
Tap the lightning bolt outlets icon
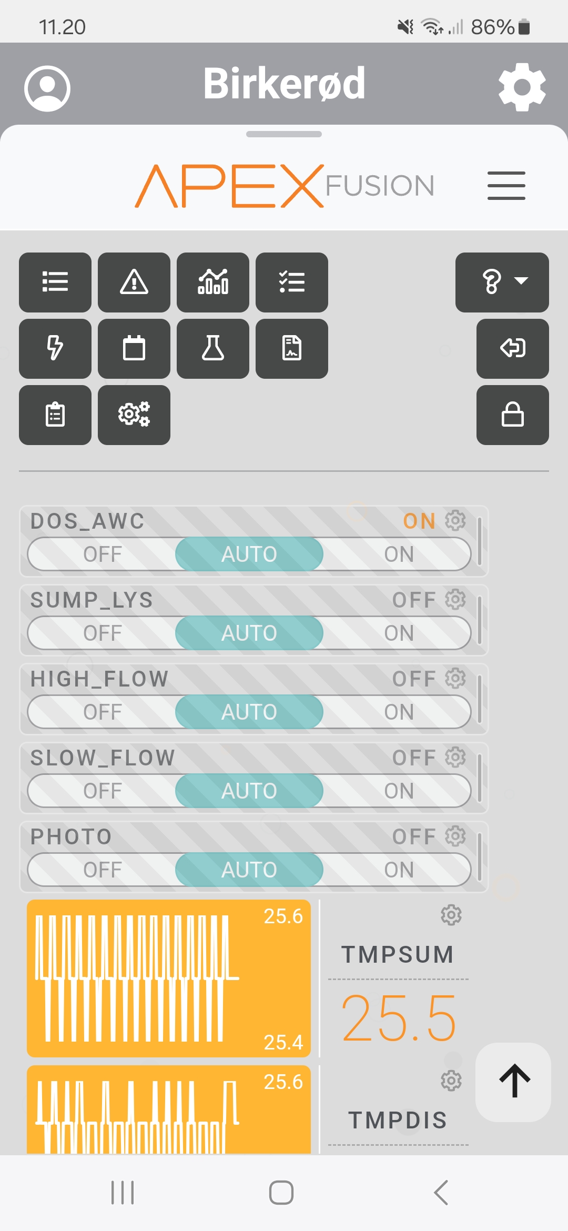pos(55,348)
